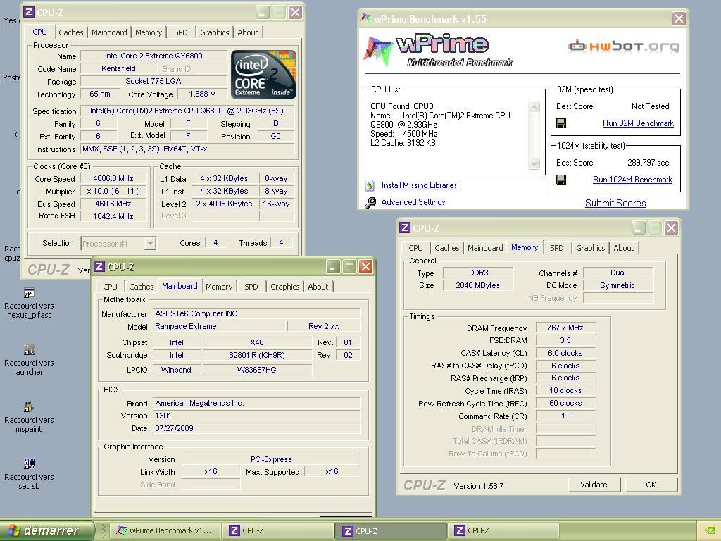Viewport: 721px width, 541px height.
Task: Click the HWBOT.org logo
Action: [623, 46]
